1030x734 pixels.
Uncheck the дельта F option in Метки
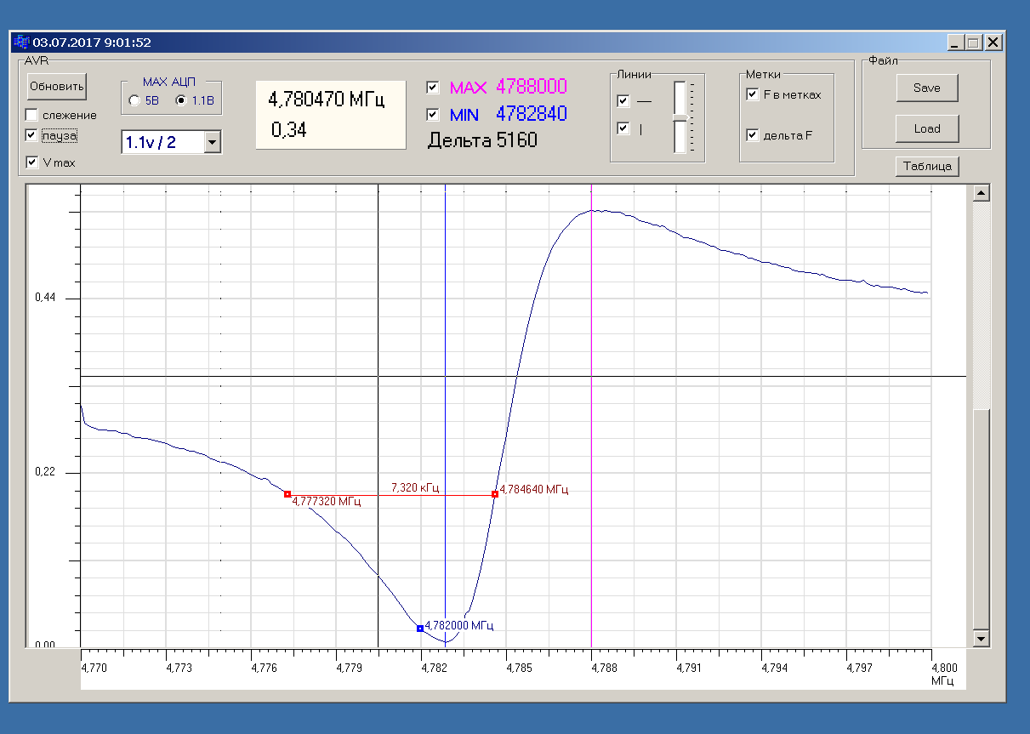753,135
